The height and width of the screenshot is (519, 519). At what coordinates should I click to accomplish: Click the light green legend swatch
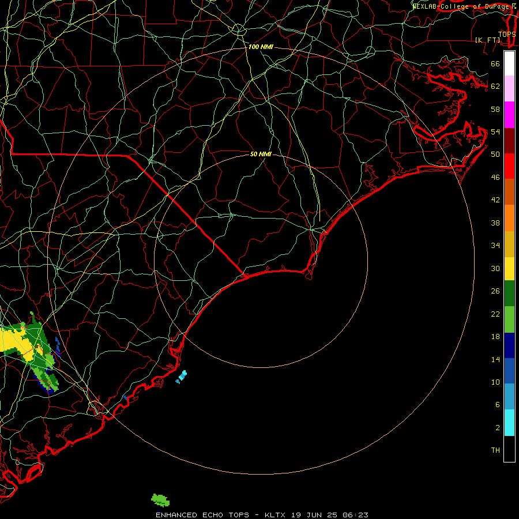(x=509, y=319)
